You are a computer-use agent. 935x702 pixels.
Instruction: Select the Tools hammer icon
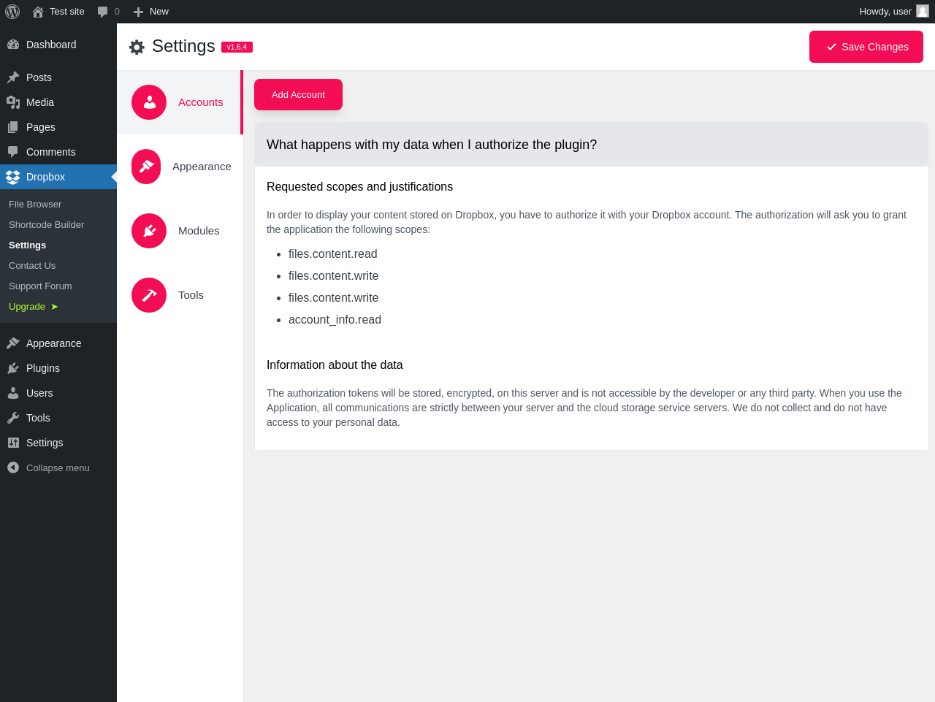point(149,295)
